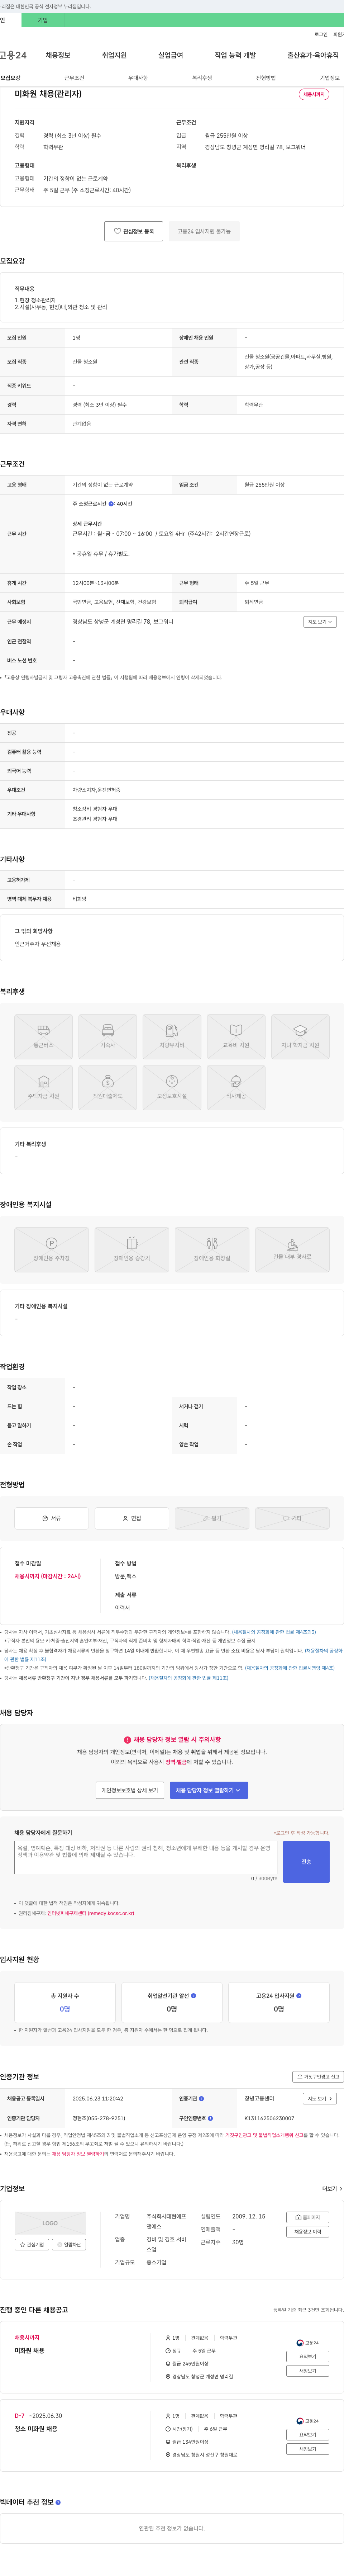Open 청소 미화원 채용 related posting title
The width and height of the screenshot is (344, 2576).
(x=36, y=2429)
